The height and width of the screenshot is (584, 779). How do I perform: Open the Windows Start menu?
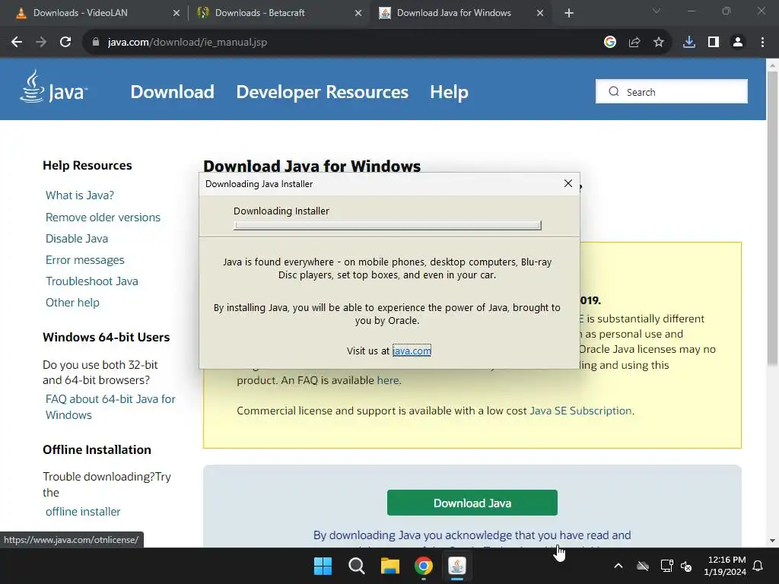(323, 566)
